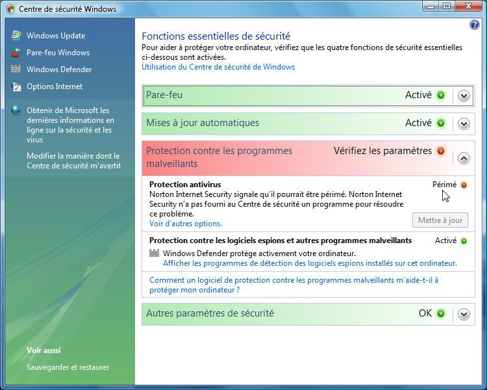Open the Windows Defender sidebar link
Viewport: 487px width, 390px height.
tap(59, 70)
